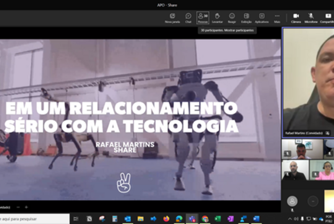Open Firefox from the taskbar
Image resolution: width=334 pixels, height=224 pixels.
click(x=166, y=219)
